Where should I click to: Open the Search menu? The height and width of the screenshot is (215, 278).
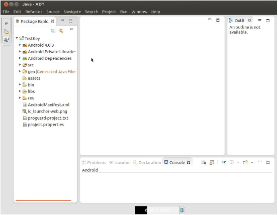91,12
